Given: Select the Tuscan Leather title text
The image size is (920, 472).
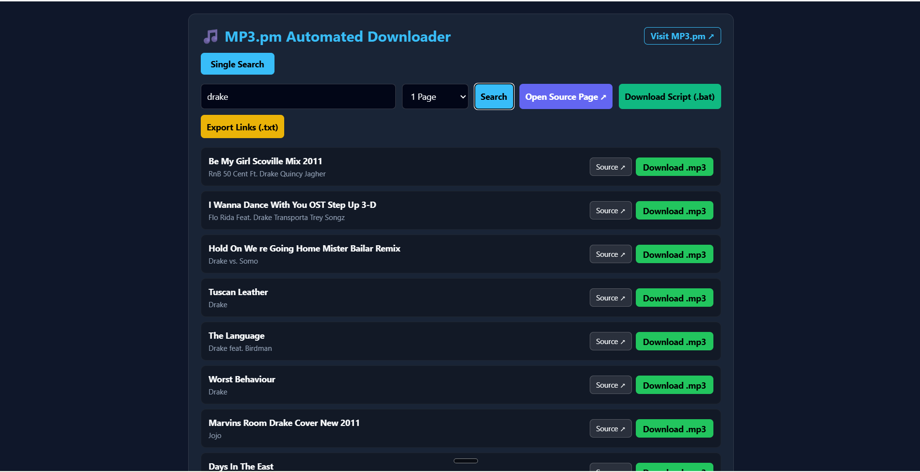Looking at the screenshot, I should point(238,292).
